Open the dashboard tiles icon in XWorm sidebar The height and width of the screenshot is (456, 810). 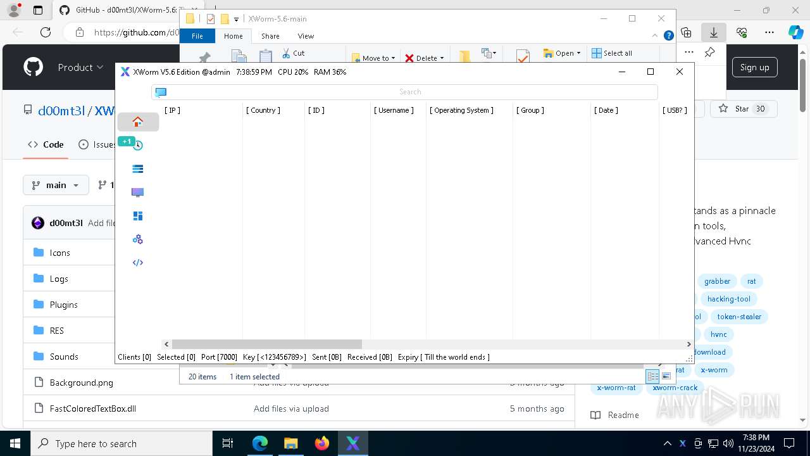coord(138,216)
